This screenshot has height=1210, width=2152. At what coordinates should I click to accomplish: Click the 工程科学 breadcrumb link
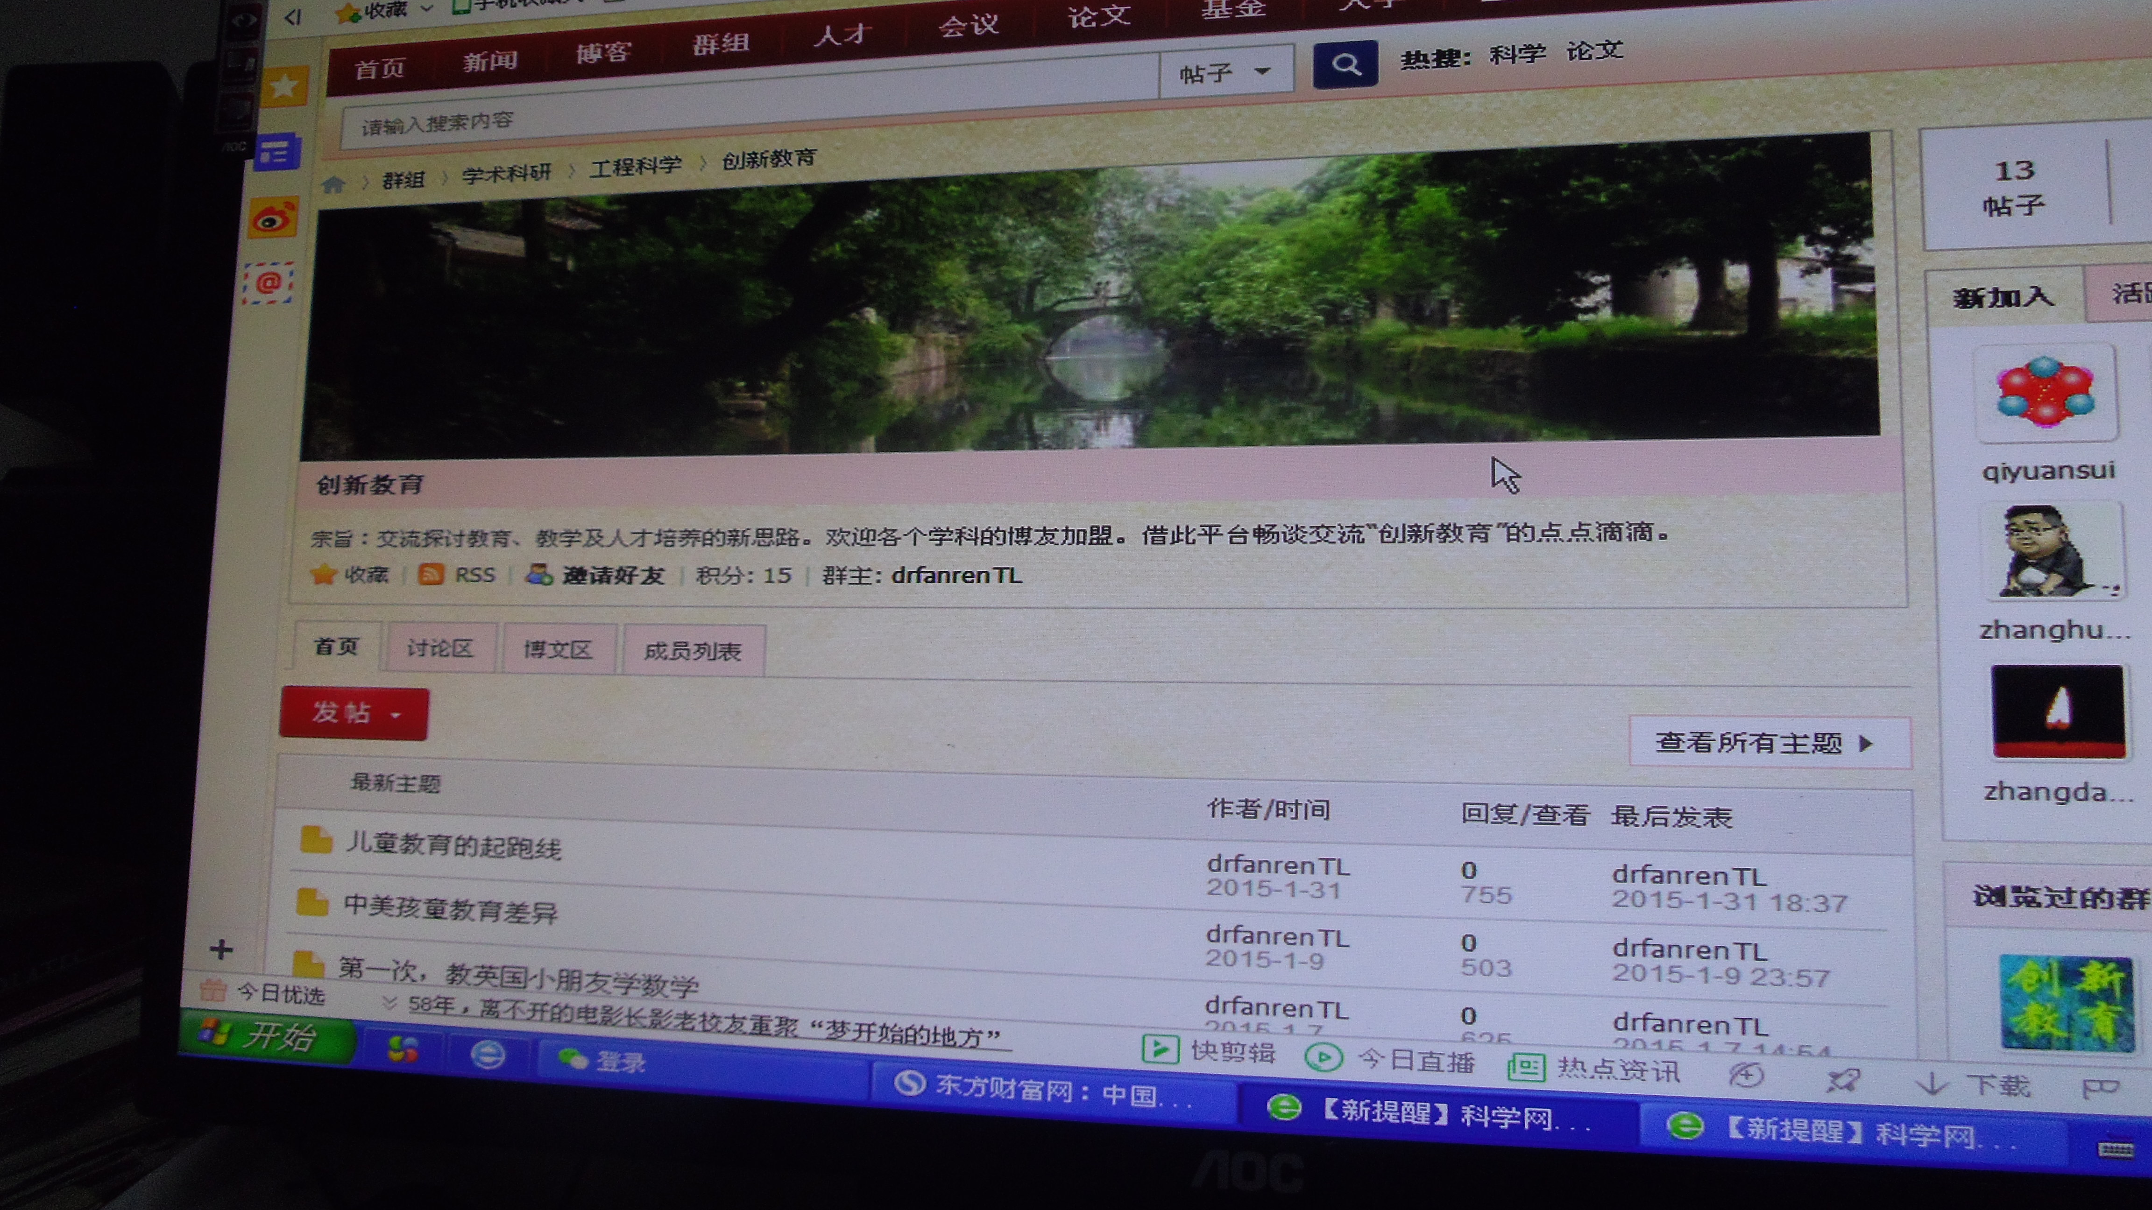(636, 166)
